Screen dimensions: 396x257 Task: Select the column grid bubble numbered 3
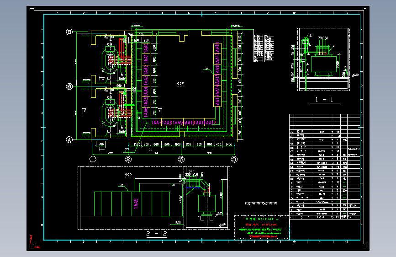[x=234, y=159]
